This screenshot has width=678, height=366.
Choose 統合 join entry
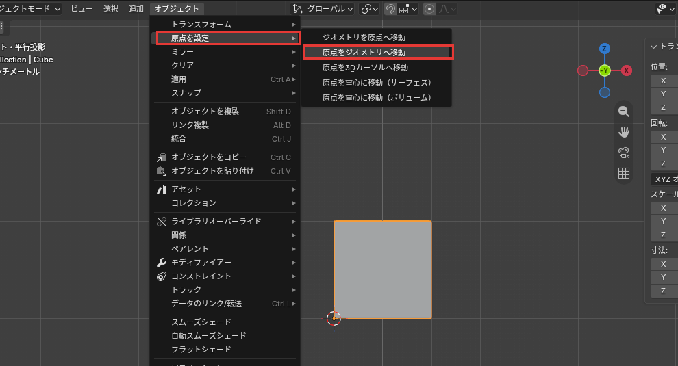pyautogui.click(x=226, y=139)
